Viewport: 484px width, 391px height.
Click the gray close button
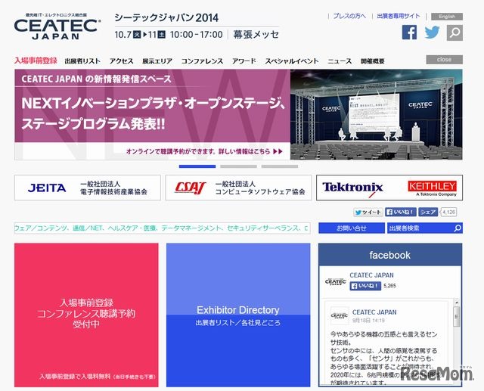(444, 60)
